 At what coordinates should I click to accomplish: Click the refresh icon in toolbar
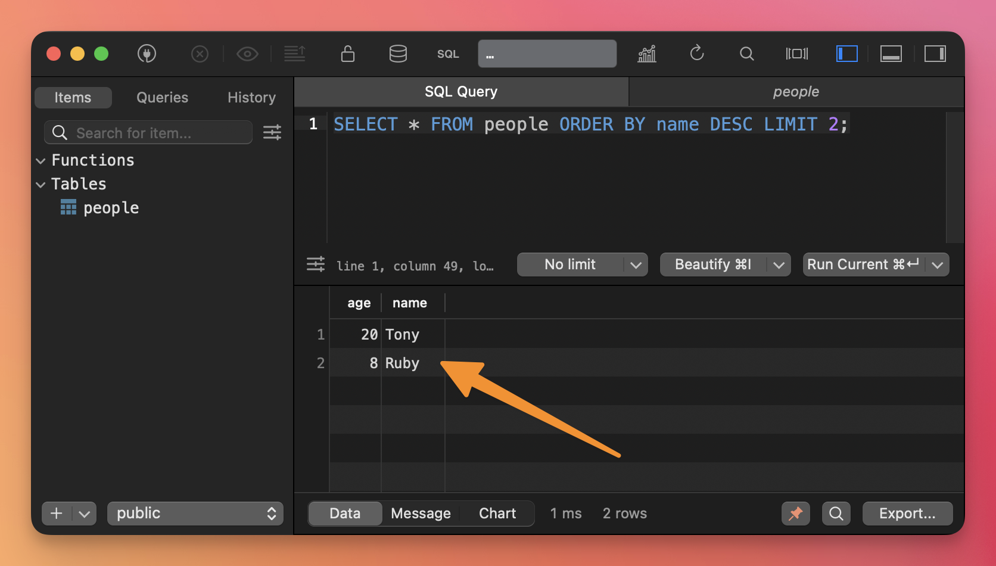[x=697, y=54]
